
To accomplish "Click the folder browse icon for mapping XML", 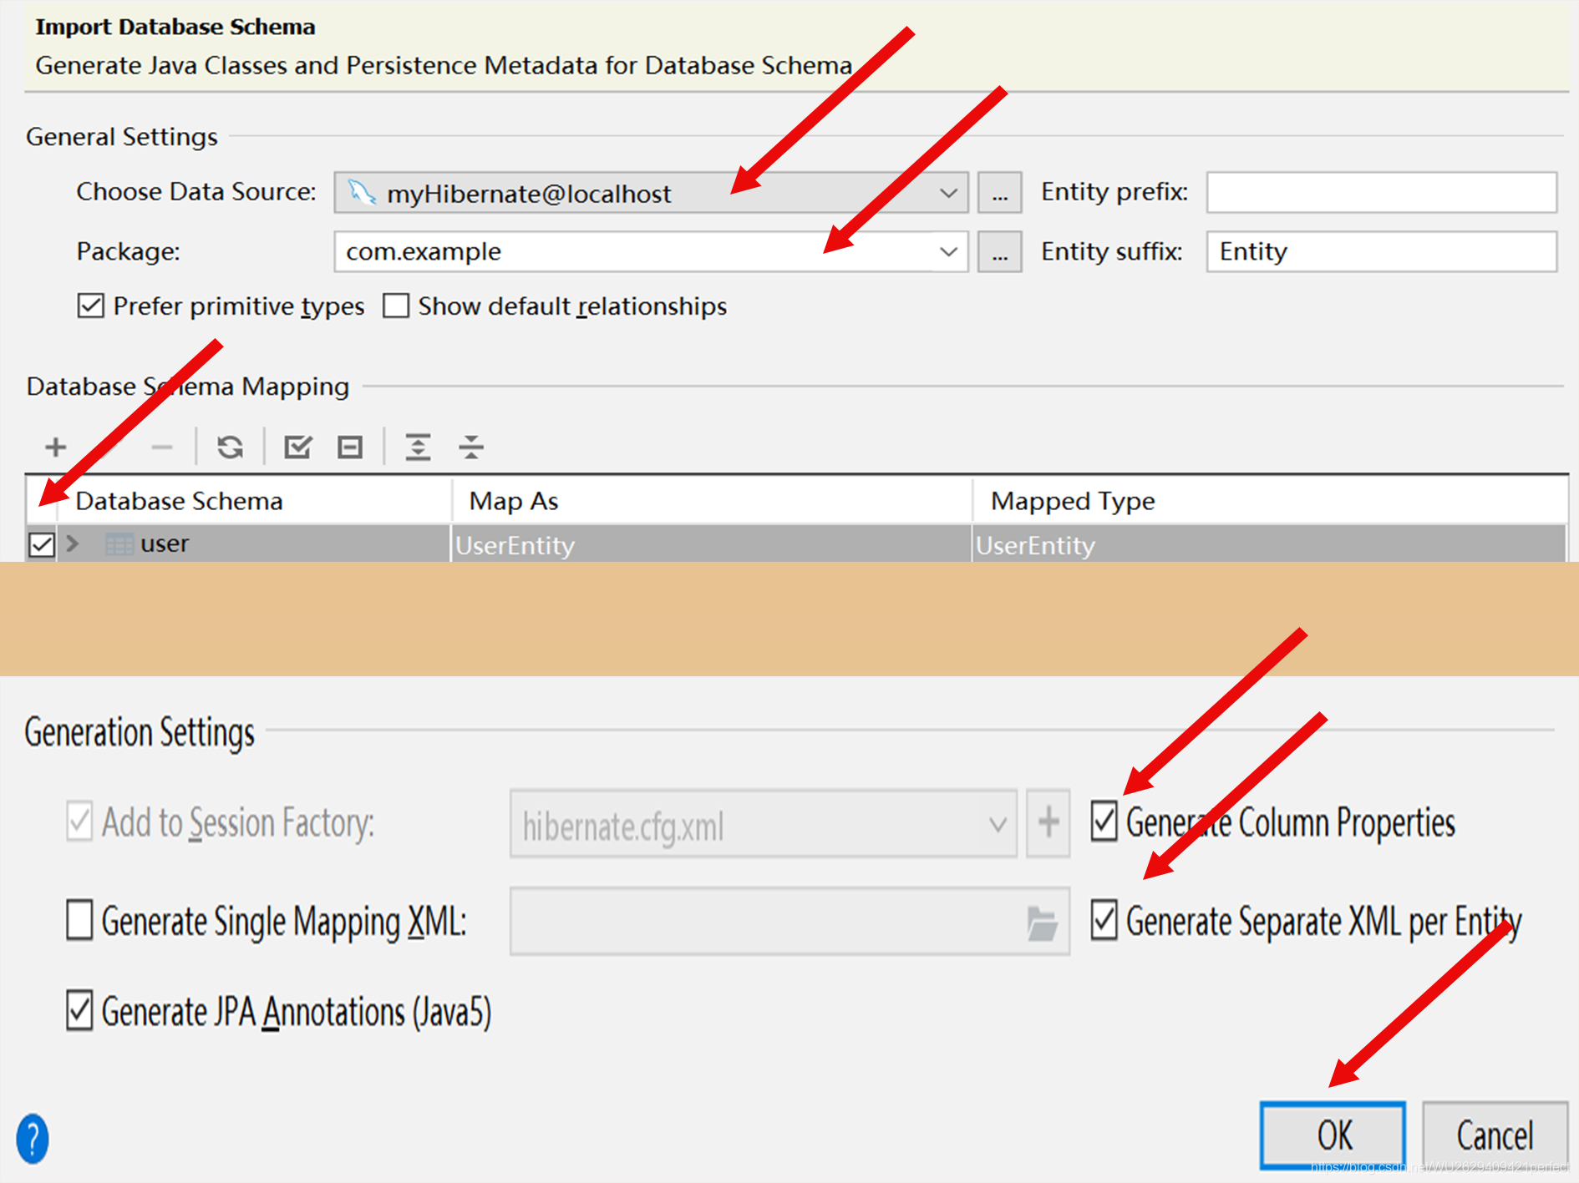I will [x=1042, y=923].
